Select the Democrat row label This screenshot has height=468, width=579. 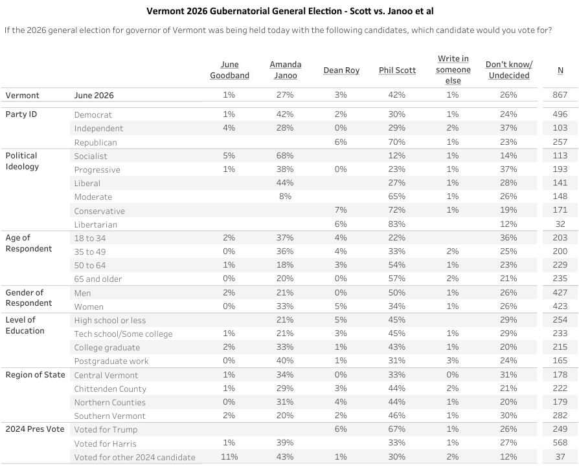pyautogui.click(x=93, y=114)
